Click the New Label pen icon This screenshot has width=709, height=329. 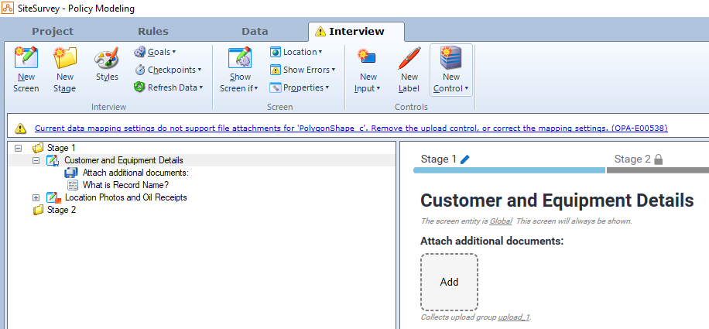[x=409, y=57]
